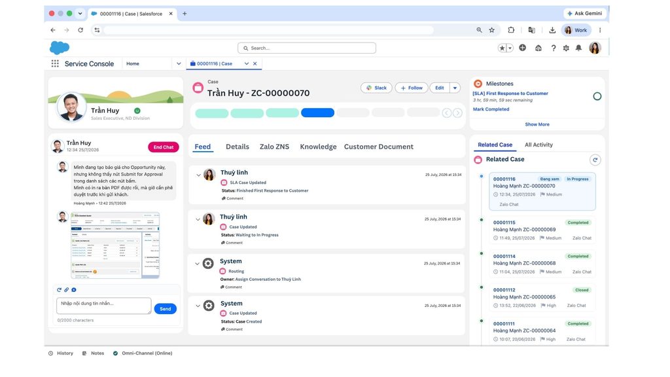Click Ask Gemini in browser
670x377 pixels.
[584, 13]
